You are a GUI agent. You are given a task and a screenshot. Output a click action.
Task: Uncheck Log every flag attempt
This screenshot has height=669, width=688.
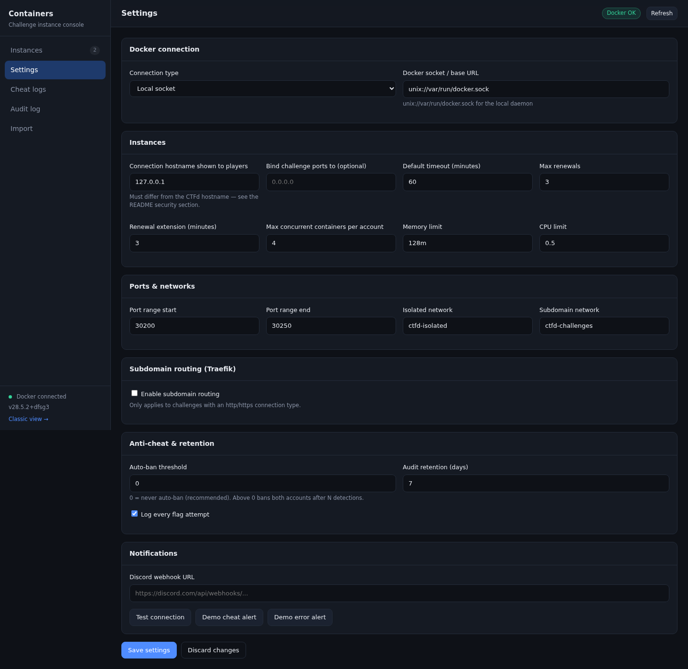[x=135, y=514]
